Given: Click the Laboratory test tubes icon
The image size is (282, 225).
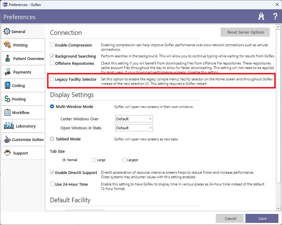Looking at the screenshot, I should click(9, 126).
